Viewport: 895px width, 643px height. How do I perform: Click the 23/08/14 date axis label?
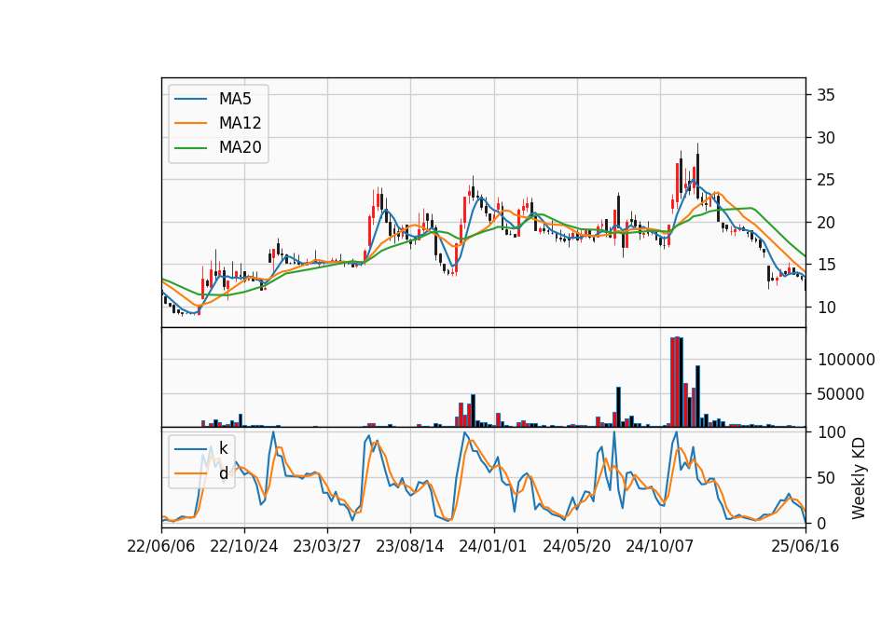(410, 546)
